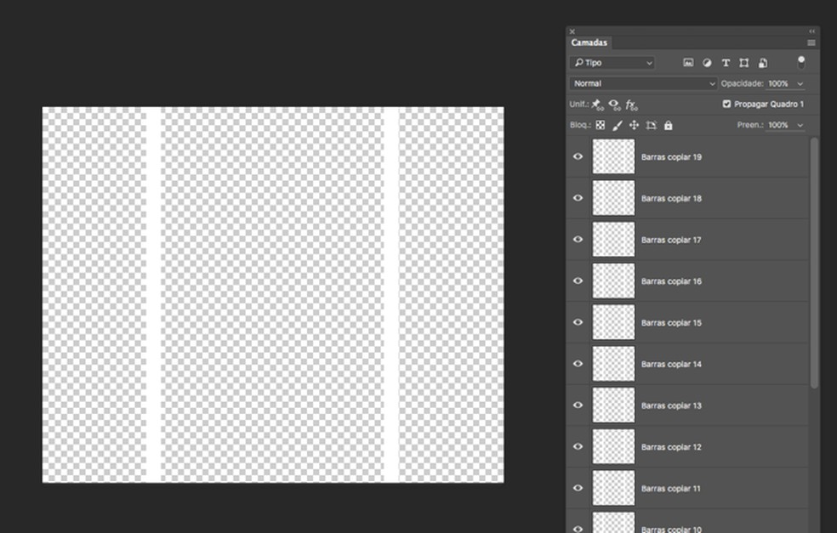Switch to the Camadas tab
Screen dimensions: 837x533
(x=589, y=43)
